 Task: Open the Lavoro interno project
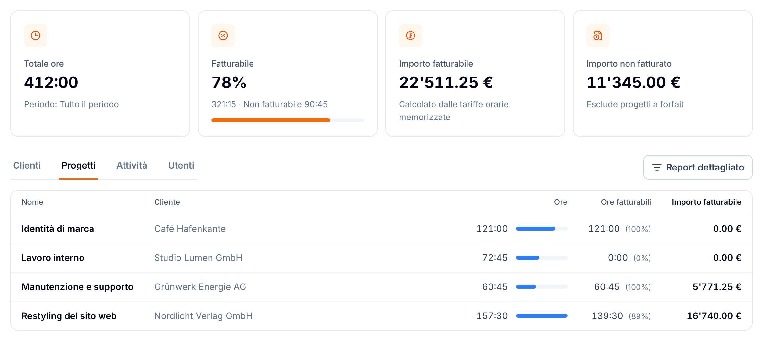53,258
